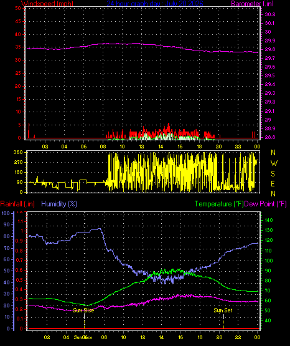Click the yellow '270' wind direction value
This screenshot has height=346, width=290.
click(x=18, y=163)
